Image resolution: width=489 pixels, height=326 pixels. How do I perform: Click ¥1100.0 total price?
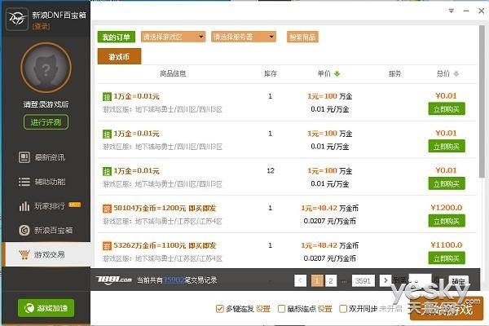pos(447,245)
